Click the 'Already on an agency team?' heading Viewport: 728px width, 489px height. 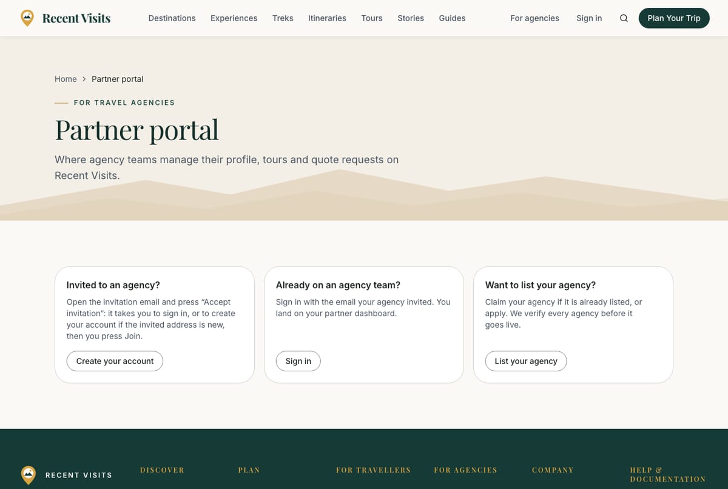pos(338,285)
